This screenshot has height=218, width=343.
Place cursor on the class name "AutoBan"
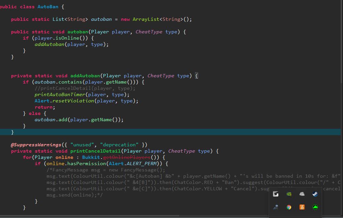click(48, 7)
